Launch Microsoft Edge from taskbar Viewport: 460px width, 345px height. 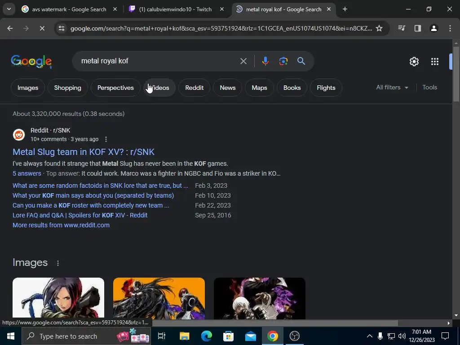(207, 336)
